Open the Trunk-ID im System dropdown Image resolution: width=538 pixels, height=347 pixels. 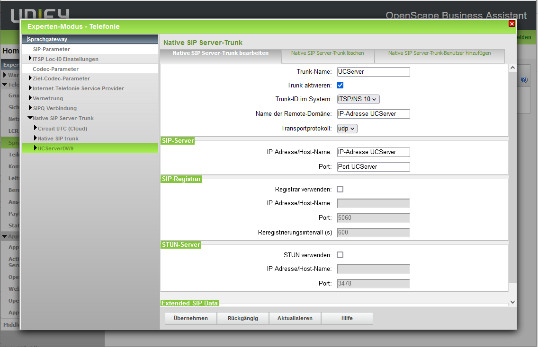point(358,99)
